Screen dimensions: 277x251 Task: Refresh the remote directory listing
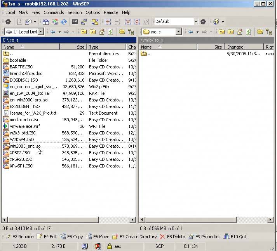pyautogui.click(x=249, y=32)
